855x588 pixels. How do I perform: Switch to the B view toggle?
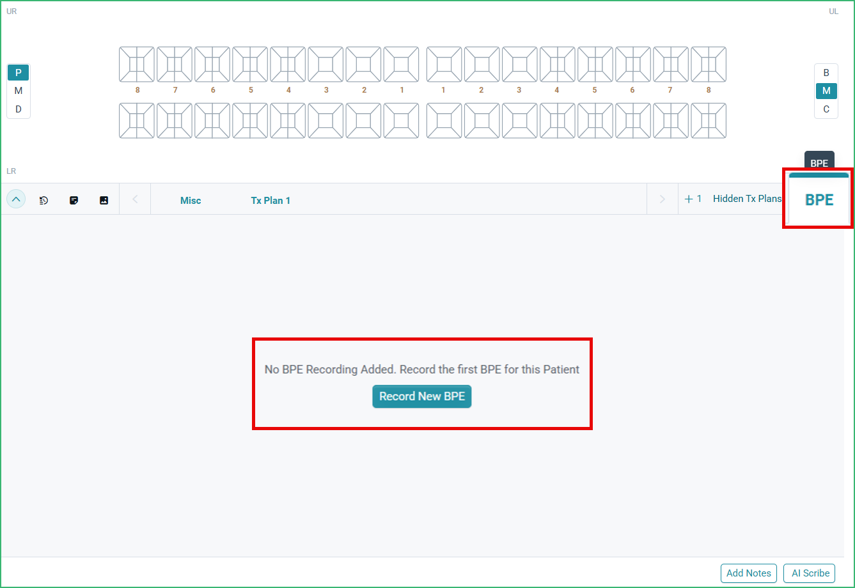pos(826,72)
